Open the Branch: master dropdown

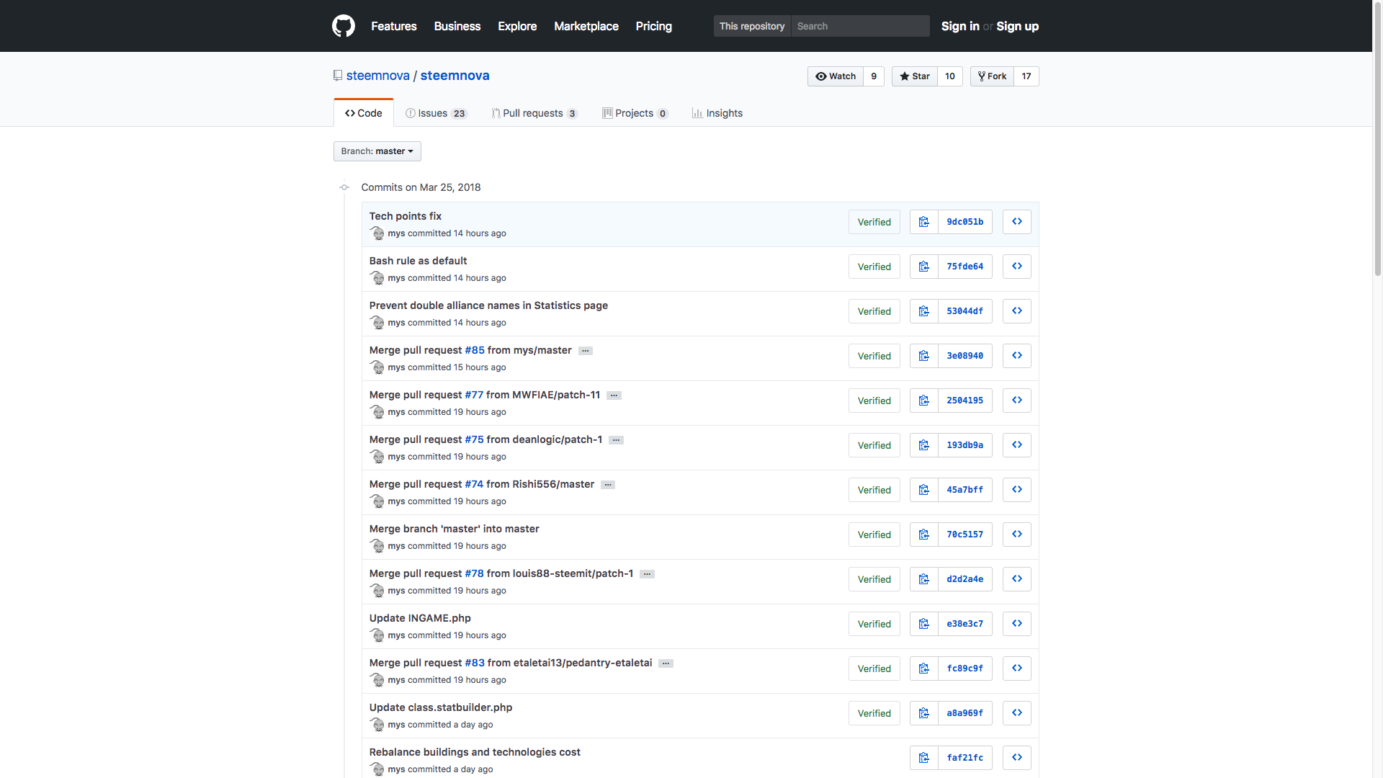(x=377, y=151)
